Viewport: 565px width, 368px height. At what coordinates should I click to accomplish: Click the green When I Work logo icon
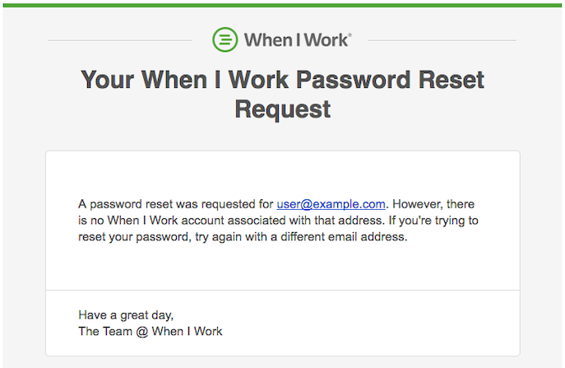pos(225,40)
